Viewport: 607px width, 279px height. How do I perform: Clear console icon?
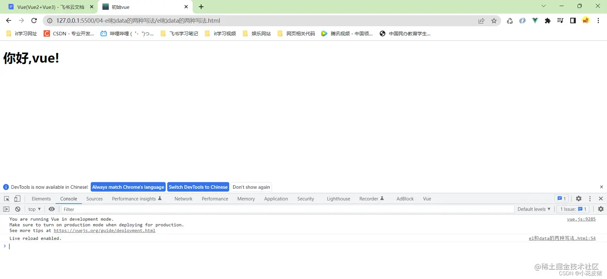pos(18,209)
